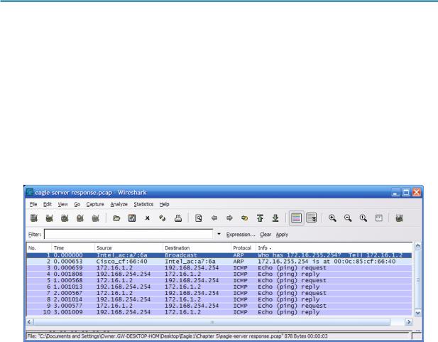Open the Help menu
This screenshot has width=438, height=342.
[x=164, y=204]
